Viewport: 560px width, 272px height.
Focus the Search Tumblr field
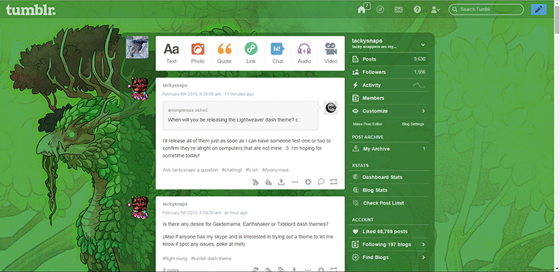coord(486,9)
